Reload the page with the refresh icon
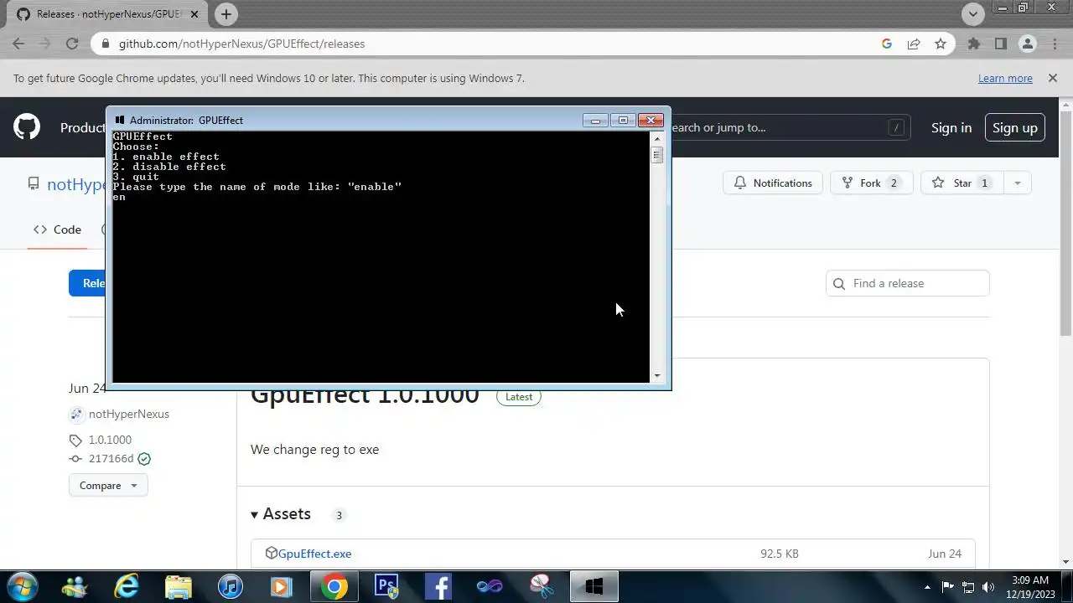This screenshot has height=603, width=1073. click(72, 44)
